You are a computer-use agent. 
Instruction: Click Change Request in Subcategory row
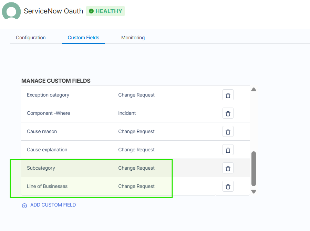(136, 168)
